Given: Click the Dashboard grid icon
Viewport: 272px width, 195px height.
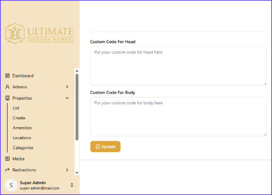Looking at the screenshot, I should pos(7,76).
